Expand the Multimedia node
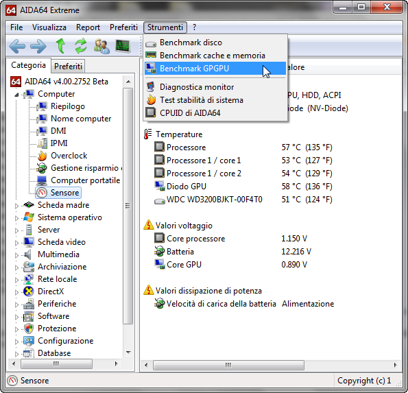Image resolution: width=408 pixels, height=393 pixels. 16,255
